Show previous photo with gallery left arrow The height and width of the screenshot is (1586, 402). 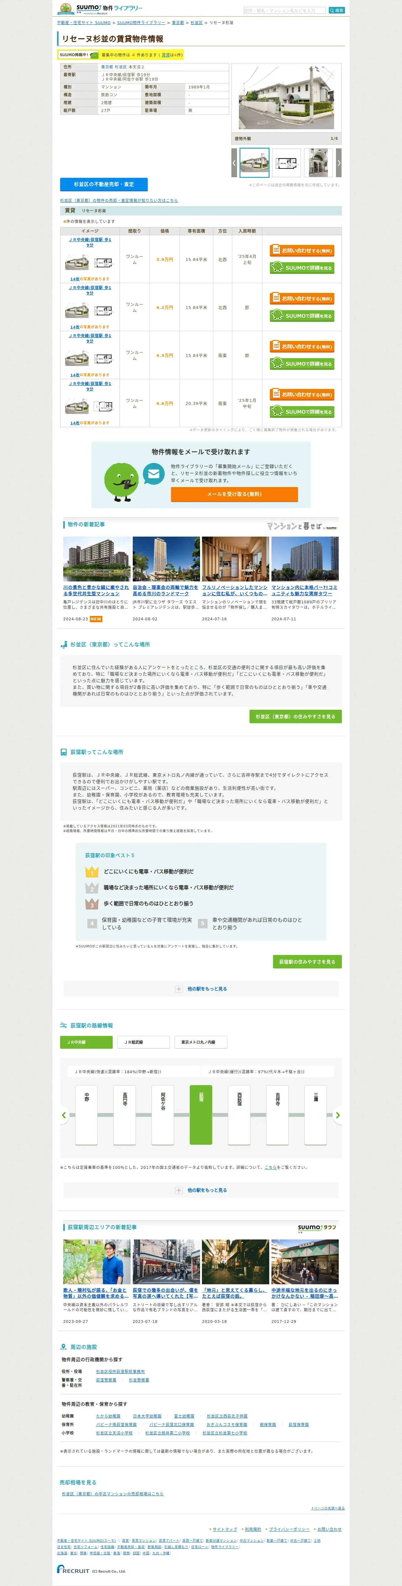coord(234,163)
